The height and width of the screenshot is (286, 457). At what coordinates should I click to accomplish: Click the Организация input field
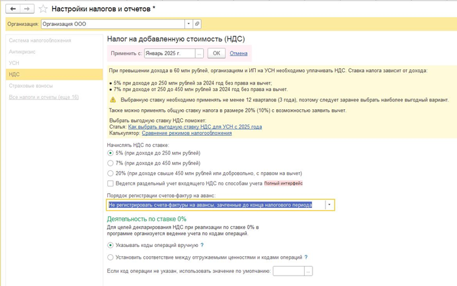click(113, 24)
